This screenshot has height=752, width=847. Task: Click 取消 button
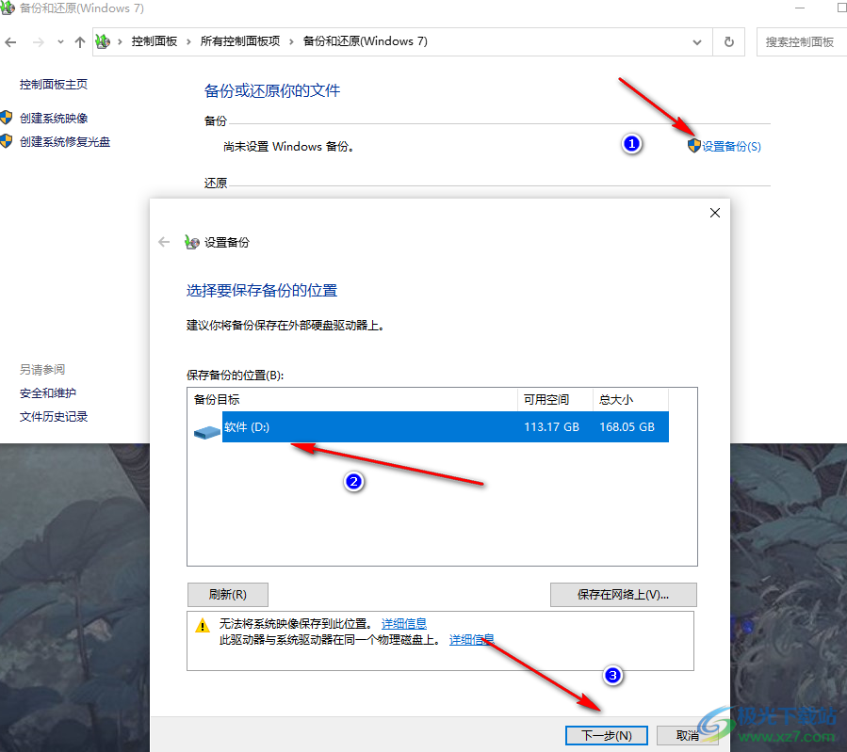(x=688, y=735)
